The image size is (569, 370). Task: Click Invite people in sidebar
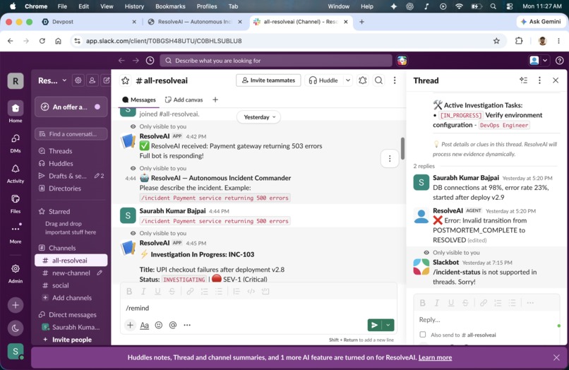click(71, 340)
